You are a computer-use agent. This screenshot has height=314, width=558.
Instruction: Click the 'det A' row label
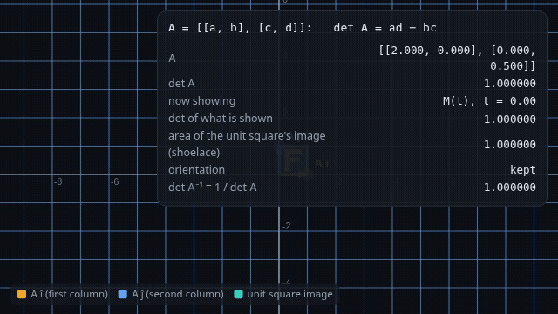181,84
